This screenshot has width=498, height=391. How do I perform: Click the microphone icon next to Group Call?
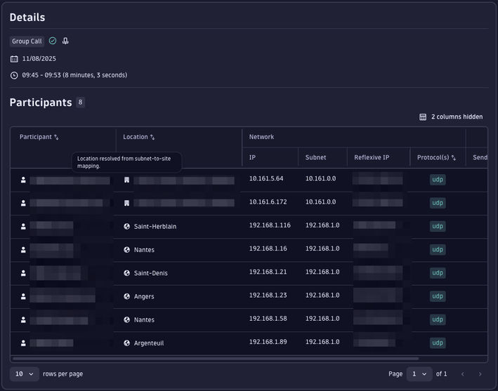[65, 41]
